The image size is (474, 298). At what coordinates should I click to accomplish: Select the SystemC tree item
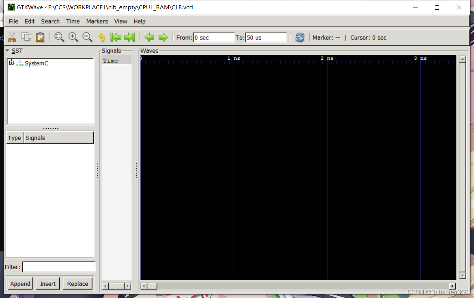(x=36, y=63)
